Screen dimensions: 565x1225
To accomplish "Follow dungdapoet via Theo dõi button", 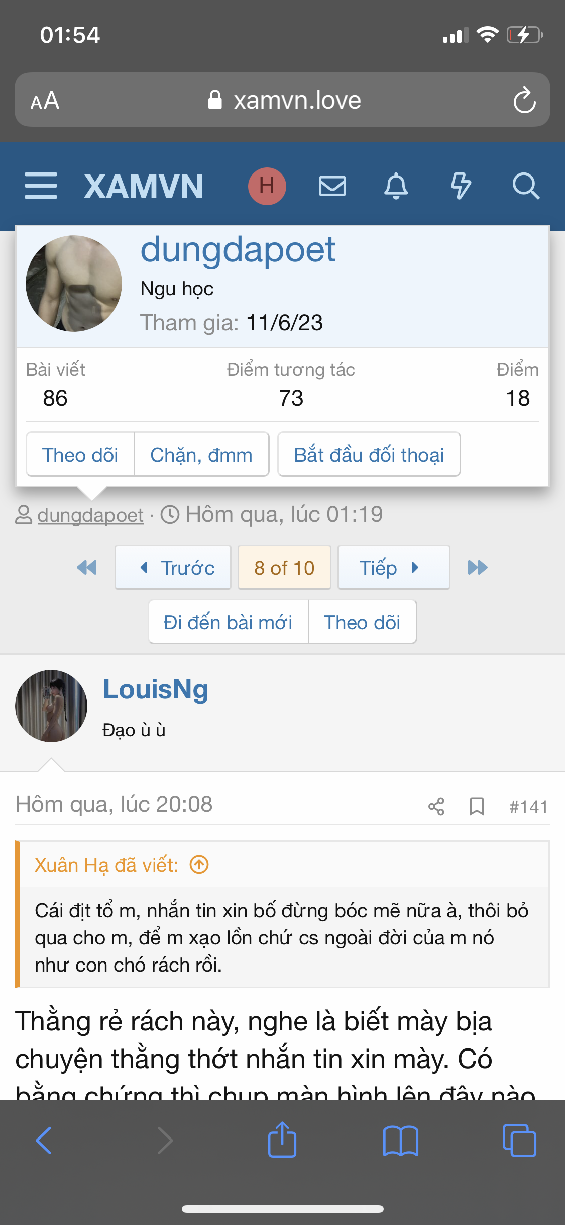I will click(x=80, y=455).
